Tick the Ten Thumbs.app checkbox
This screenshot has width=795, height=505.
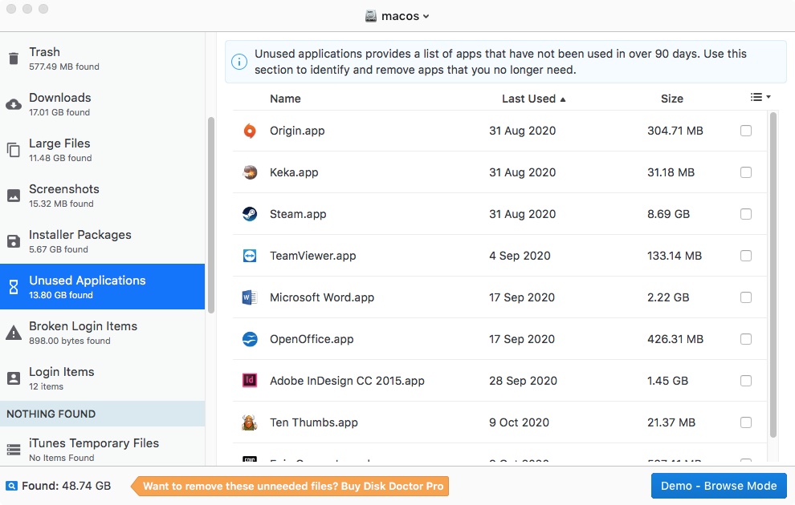746,422
